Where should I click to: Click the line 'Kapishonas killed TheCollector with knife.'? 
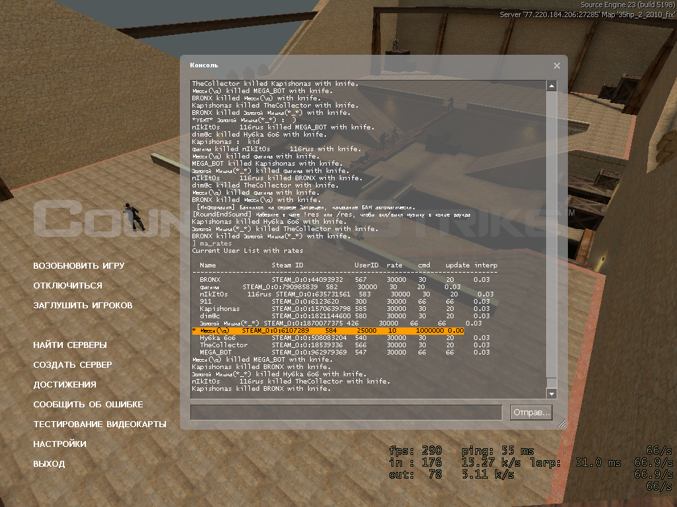[275, 105]
